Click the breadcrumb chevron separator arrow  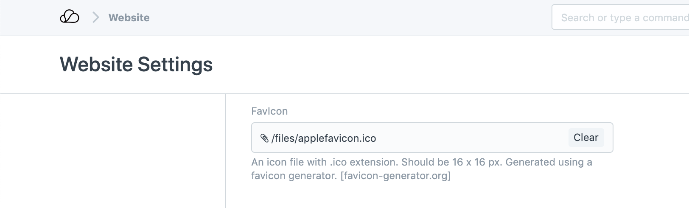(96, 17)
